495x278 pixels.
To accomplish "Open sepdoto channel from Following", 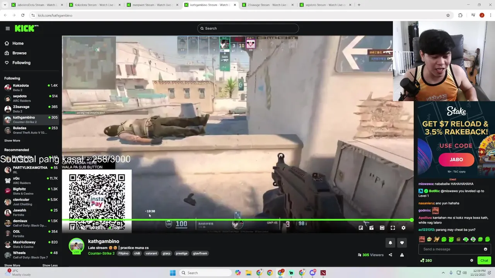I will pos(31,98).
